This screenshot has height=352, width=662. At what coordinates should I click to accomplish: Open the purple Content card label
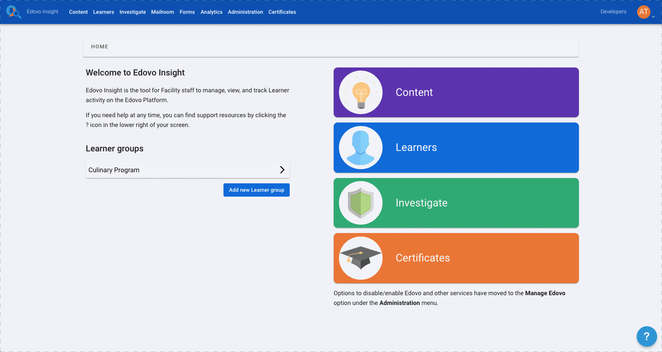pyautogui.click(x=414, y=92)
